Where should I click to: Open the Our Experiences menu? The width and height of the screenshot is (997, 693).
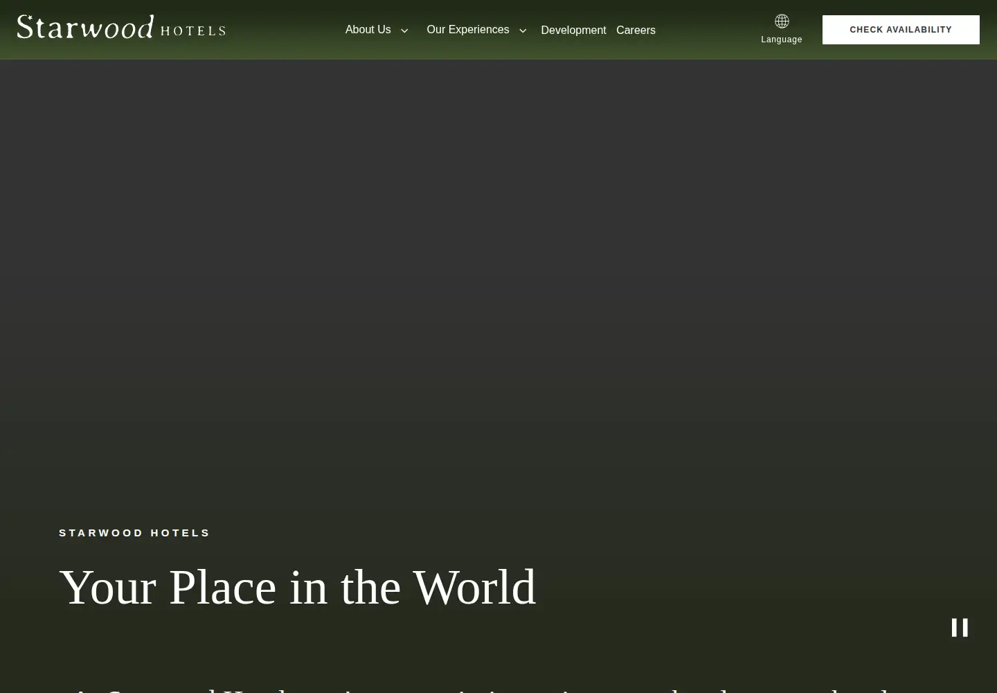pyautogui.click(x=468, y=30)
